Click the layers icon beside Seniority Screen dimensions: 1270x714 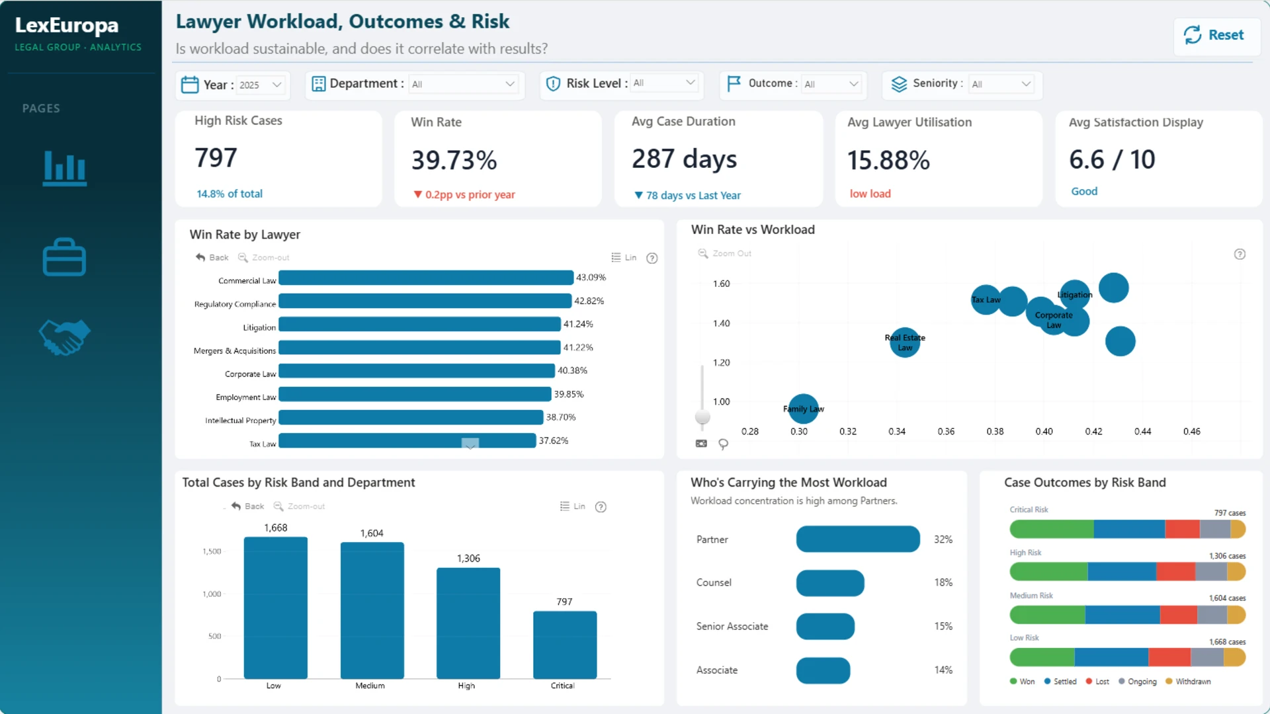tap(899, 84)
